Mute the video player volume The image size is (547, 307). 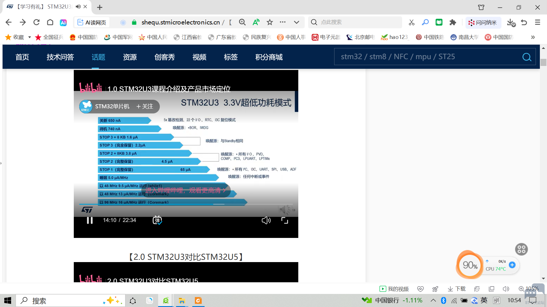pos(266,220)
